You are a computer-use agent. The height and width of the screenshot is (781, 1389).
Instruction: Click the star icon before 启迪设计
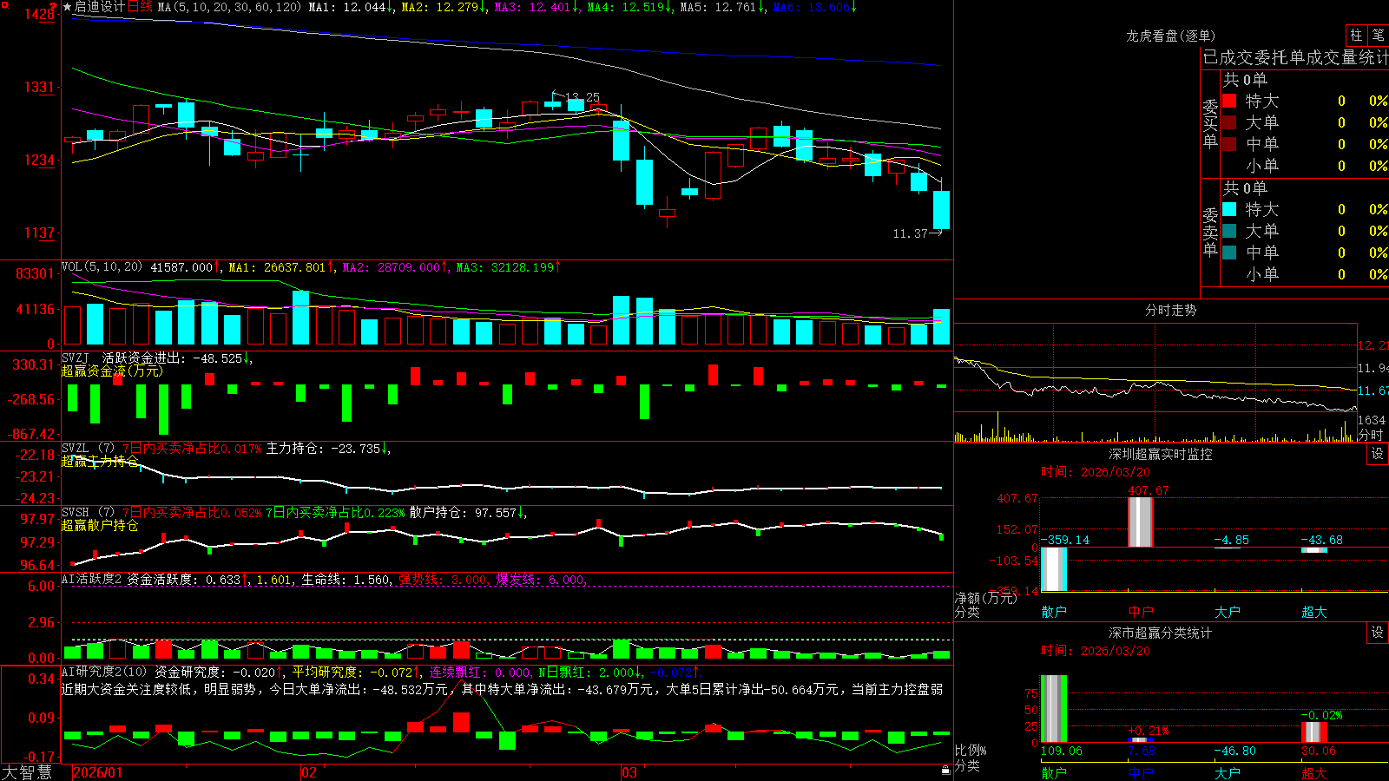tap(68, 7)
